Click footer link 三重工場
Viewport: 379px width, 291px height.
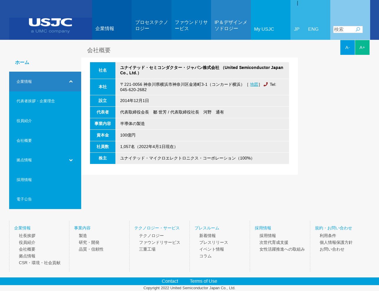click(147, 249)
